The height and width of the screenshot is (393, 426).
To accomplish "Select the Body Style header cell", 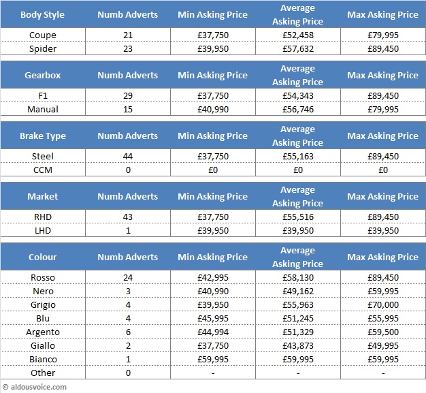I will 43,14.
